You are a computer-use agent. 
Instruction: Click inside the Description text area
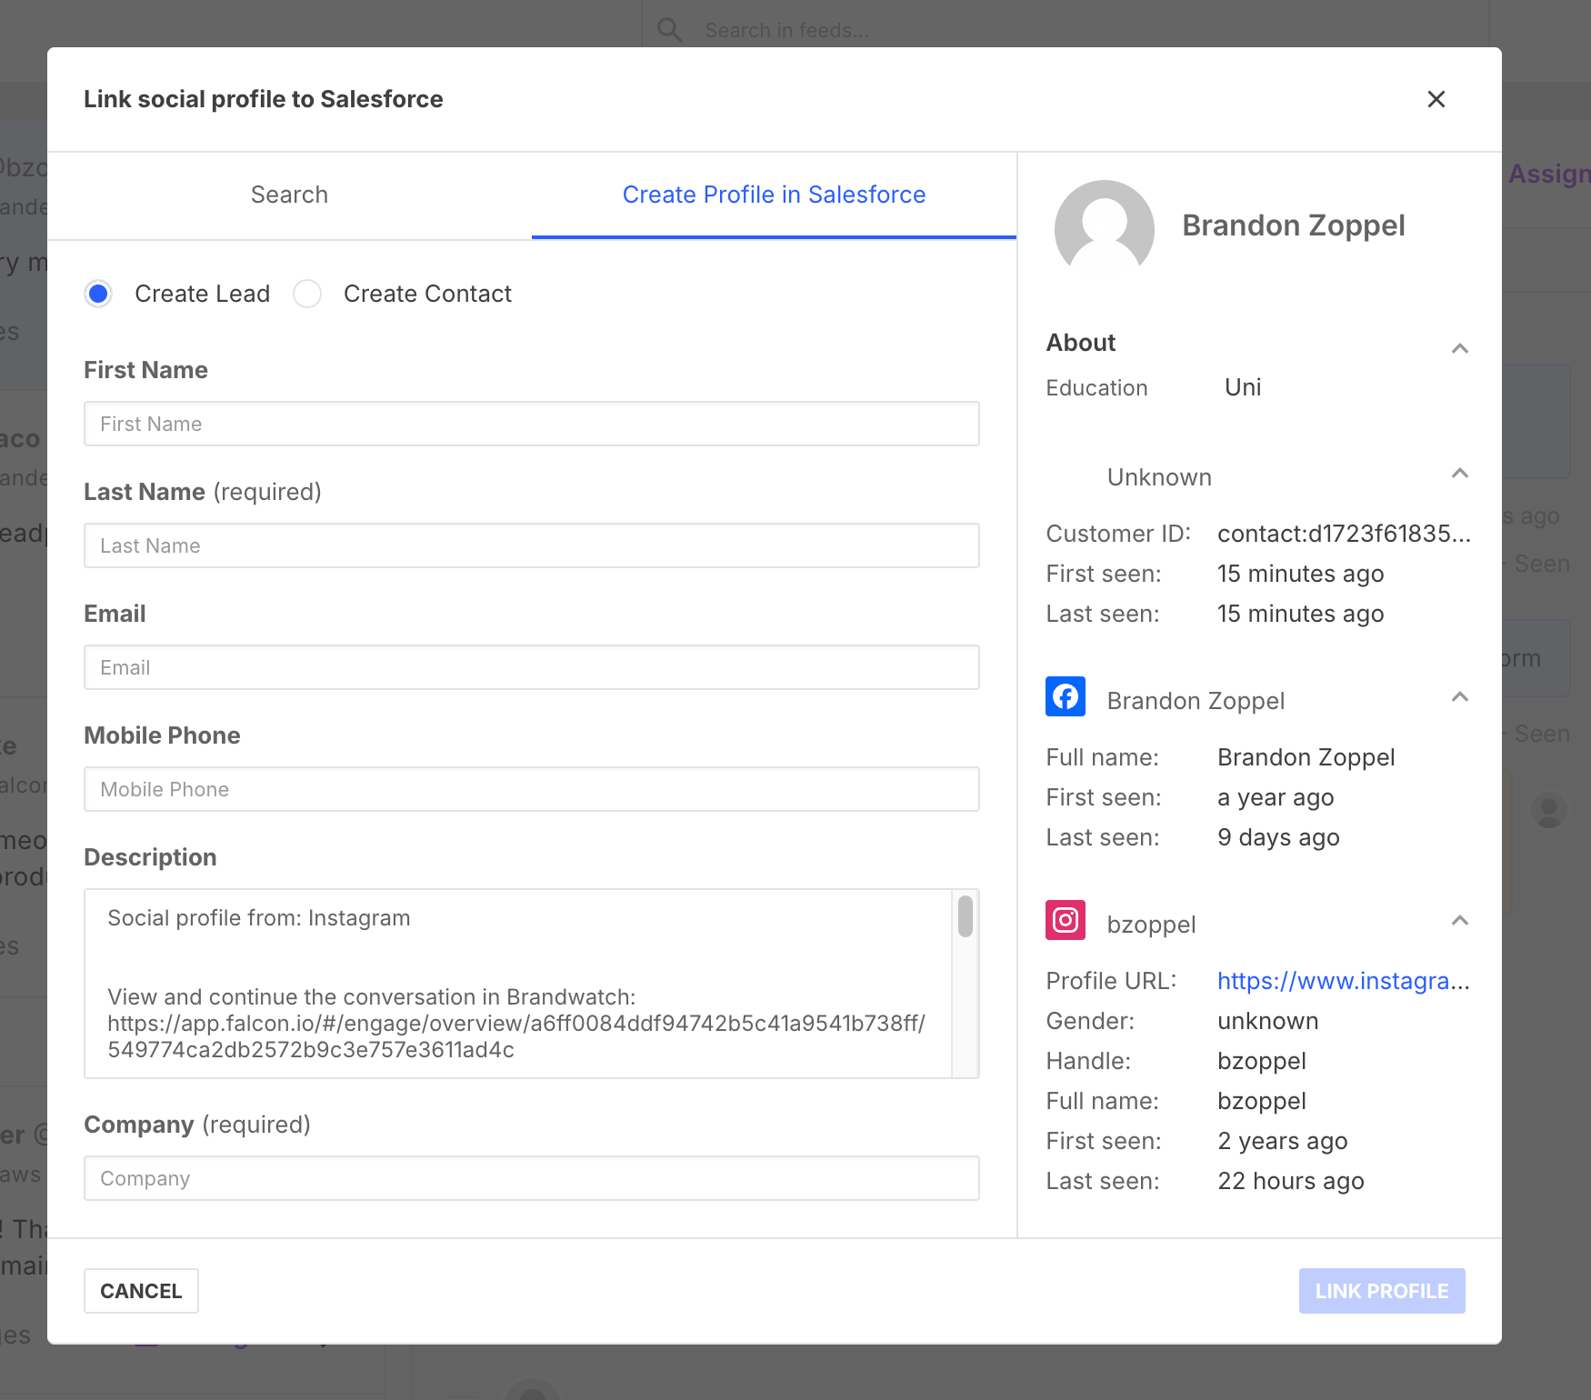coord(518,984)
